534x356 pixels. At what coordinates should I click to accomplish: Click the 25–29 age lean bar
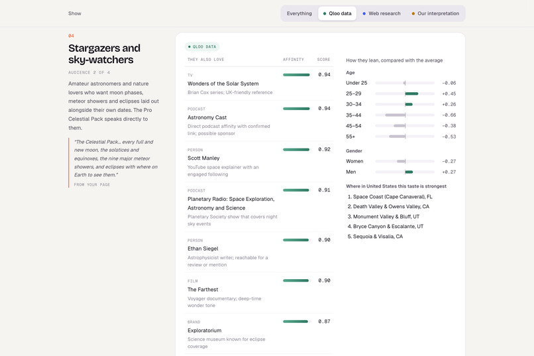[405, 93]
